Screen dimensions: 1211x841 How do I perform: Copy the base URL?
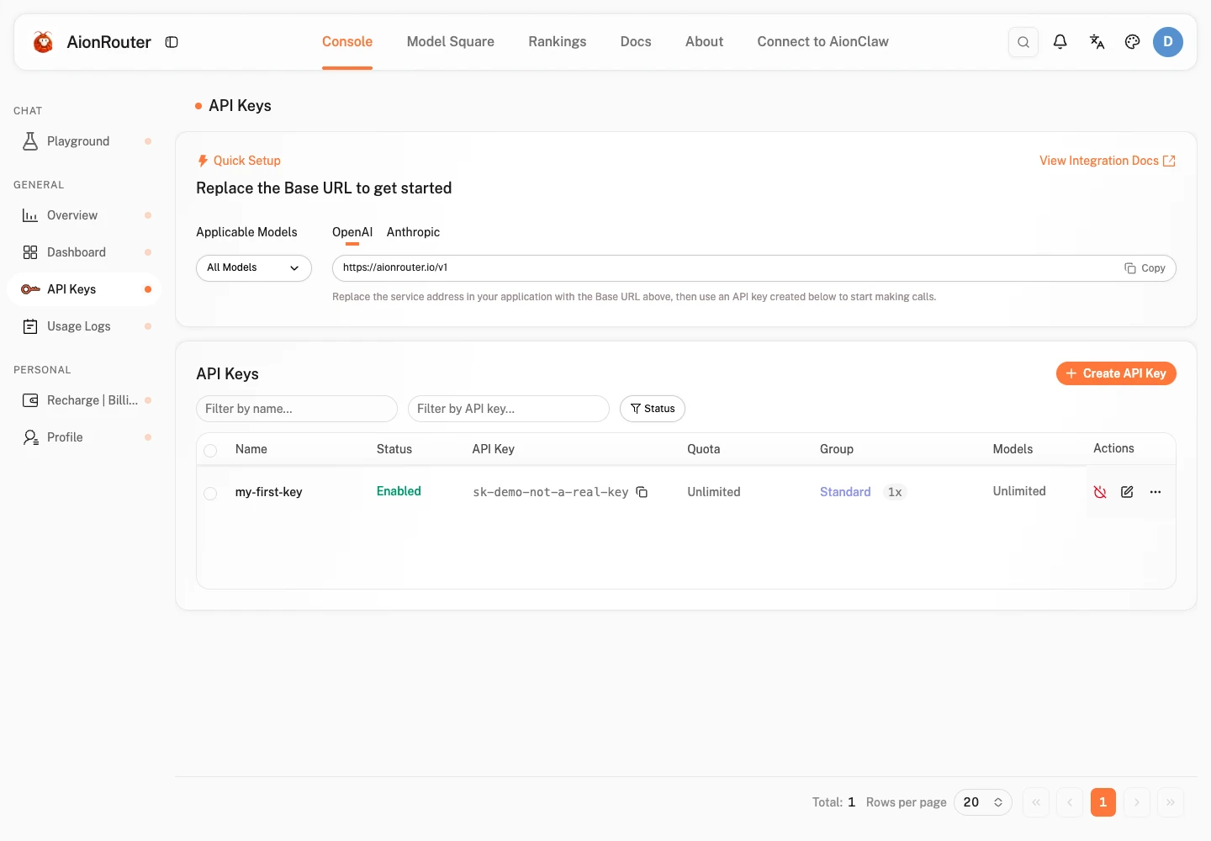point(1145,268)
